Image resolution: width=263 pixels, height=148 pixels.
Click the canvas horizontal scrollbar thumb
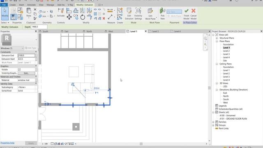141,144
